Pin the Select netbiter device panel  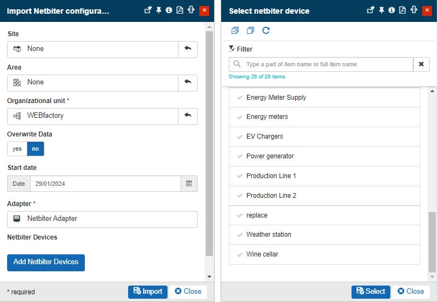(382, 10)
